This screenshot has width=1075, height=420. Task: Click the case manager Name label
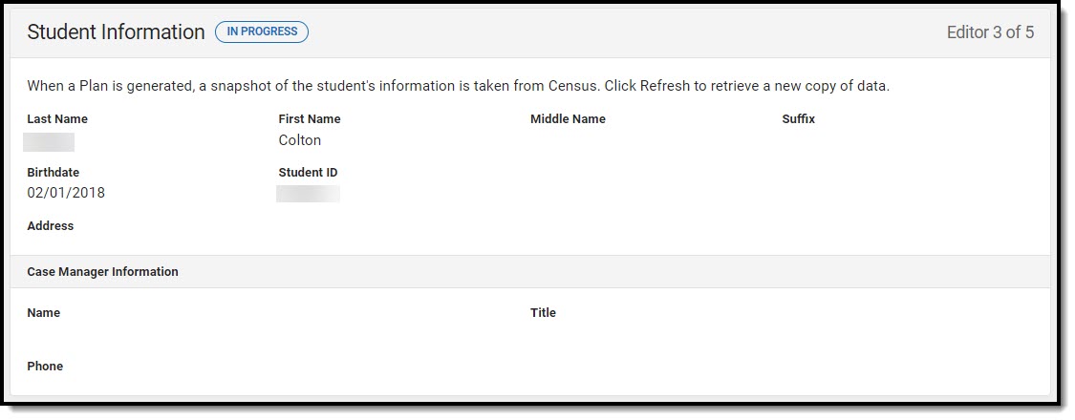(44, 313)
